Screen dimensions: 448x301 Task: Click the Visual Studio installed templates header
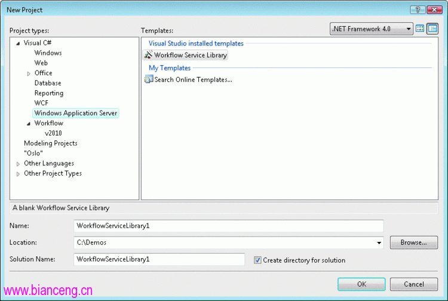click(x=196, y=44)
